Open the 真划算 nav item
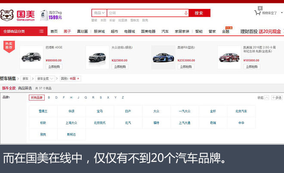This screenshot has height=173, width=284. click(x=83, y=31)
